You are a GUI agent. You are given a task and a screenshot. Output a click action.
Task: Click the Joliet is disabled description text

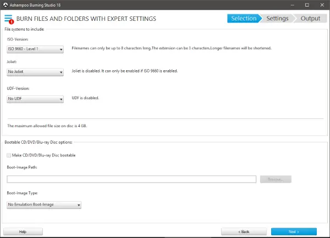click(x=125, y=71)
